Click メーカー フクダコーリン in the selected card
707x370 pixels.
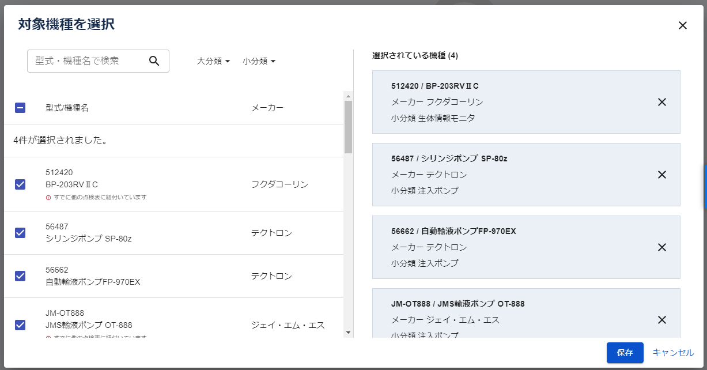[x=437, y=102]
